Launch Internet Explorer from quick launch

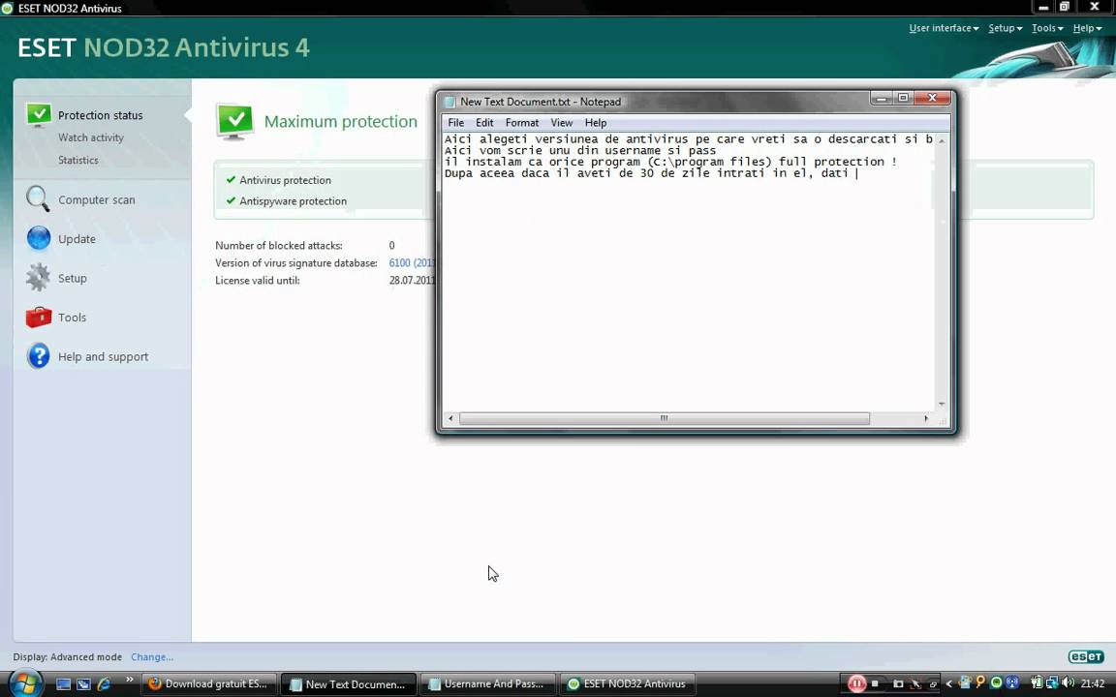coord(104,684)
